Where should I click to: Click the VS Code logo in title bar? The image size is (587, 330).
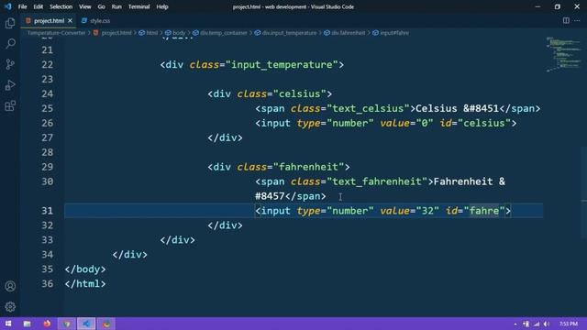tap(8, 6)
